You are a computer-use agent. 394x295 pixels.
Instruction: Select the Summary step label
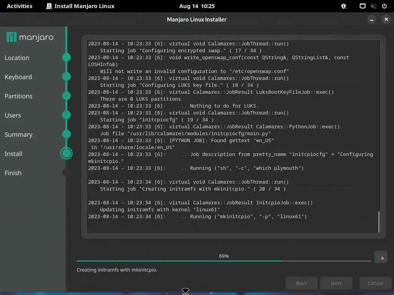click(18, 135)
